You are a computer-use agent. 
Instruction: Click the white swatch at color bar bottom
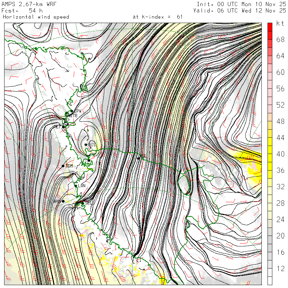(x=270, y=281)
